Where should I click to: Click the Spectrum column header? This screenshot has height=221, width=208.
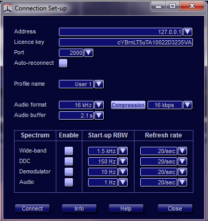[35, 135]
